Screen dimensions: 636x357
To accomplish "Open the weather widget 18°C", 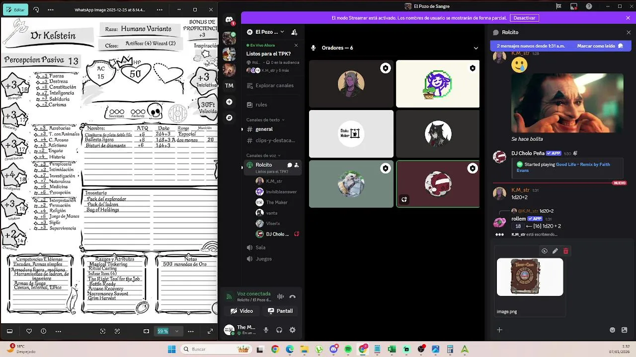I will pos(20,349).
